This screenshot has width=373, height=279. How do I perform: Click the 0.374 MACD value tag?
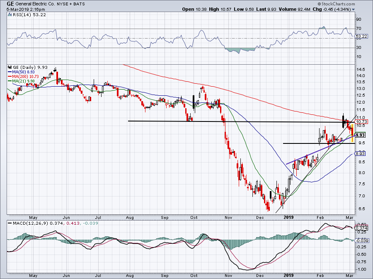pyautogui.click(x=361, y=228)
